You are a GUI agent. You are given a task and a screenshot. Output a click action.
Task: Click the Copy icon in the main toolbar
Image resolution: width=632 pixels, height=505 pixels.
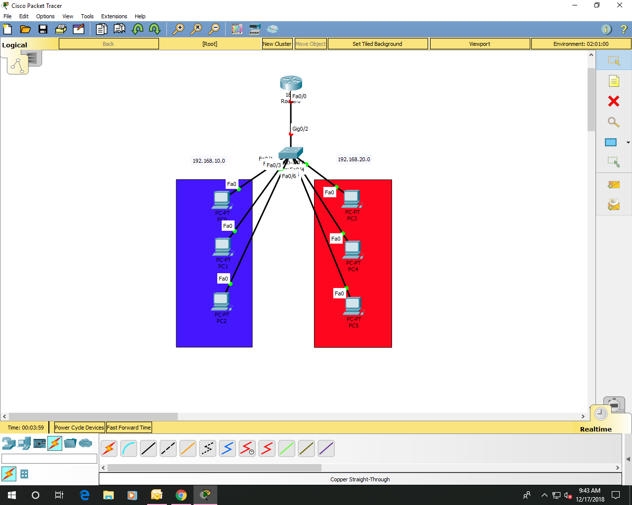tap(102, 29)
